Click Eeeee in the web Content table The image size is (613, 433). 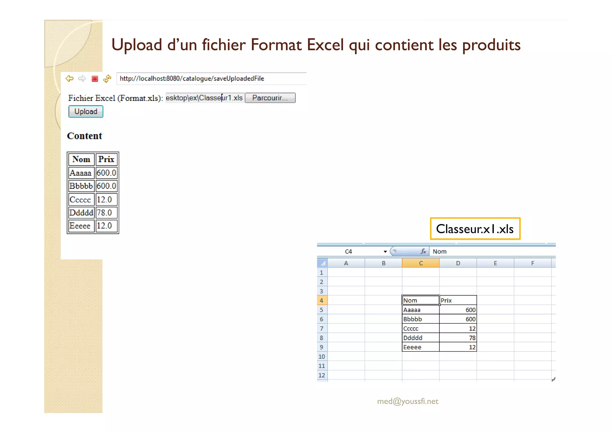click(x=81, y=226)
